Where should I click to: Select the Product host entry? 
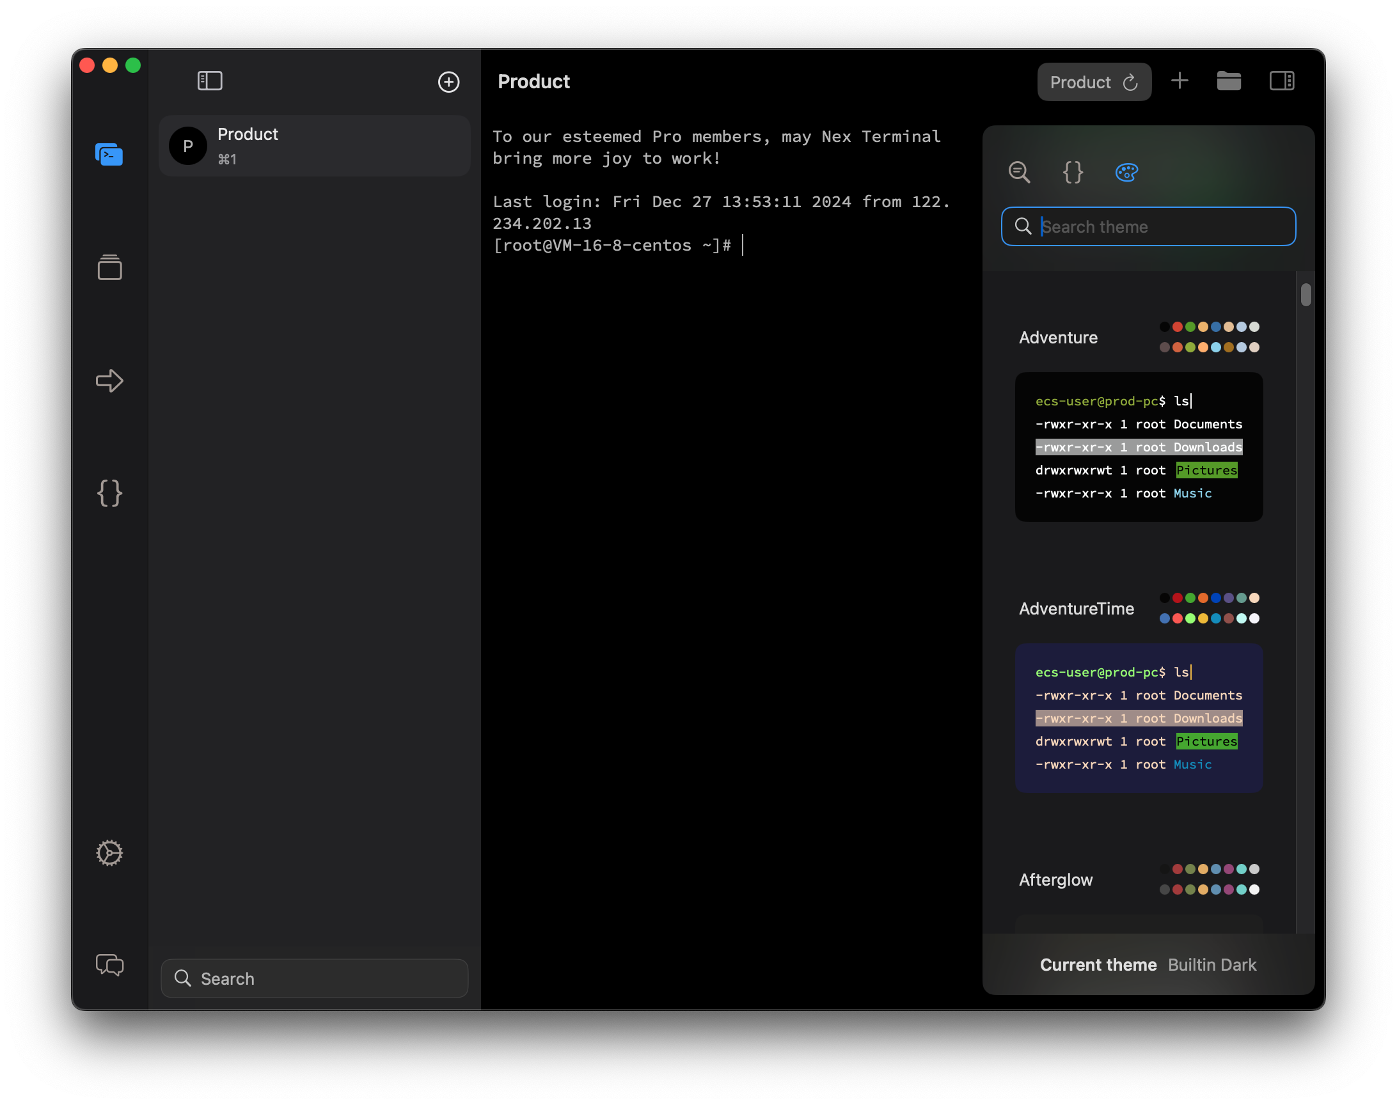[314, 146]
